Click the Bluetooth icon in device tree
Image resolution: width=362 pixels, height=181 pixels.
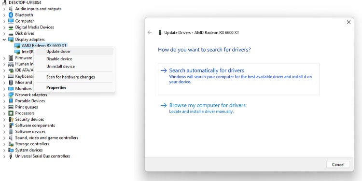point(11,15)
